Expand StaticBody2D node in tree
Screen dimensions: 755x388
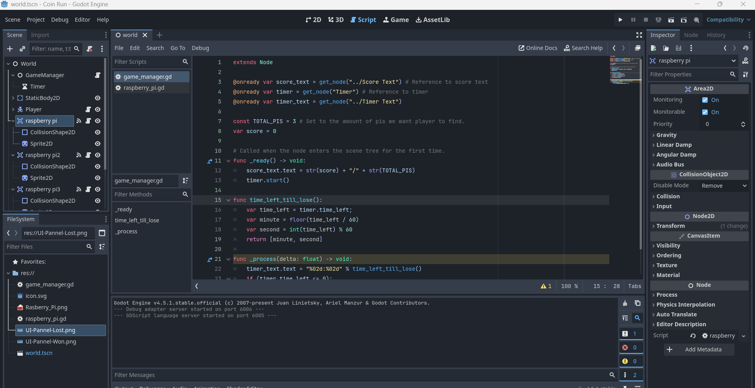tap(13, 98)
